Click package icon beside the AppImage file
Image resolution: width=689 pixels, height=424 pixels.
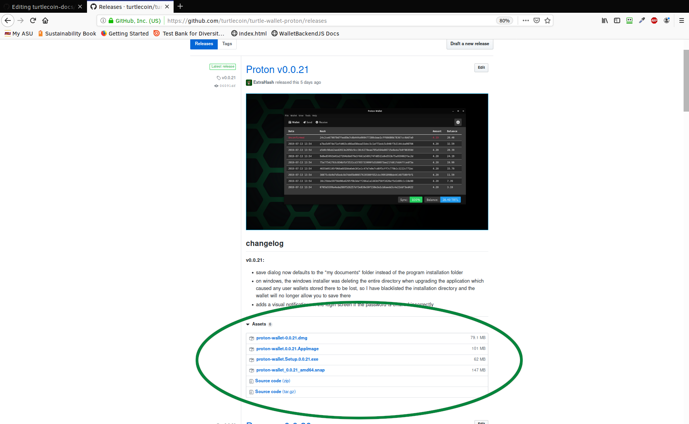(x=252, y=349)
